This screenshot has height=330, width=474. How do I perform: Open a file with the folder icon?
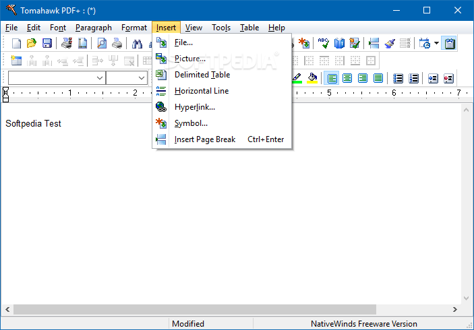(x=32, y=44)
